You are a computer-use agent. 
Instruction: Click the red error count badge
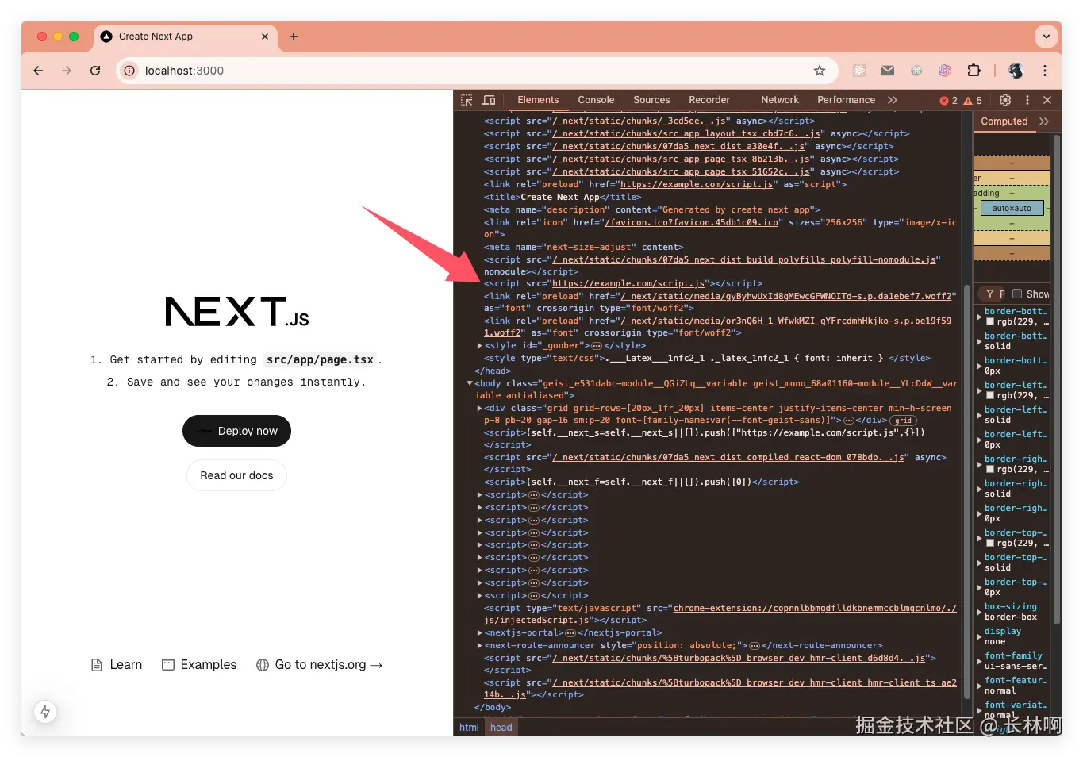(948, 101)
